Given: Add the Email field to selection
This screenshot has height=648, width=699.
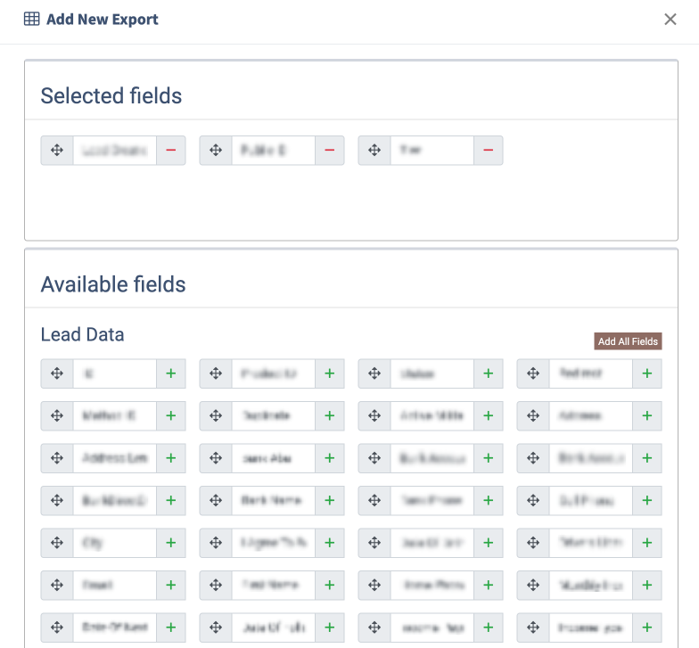Looking at the screenshot, I should (x=171, y=585).
